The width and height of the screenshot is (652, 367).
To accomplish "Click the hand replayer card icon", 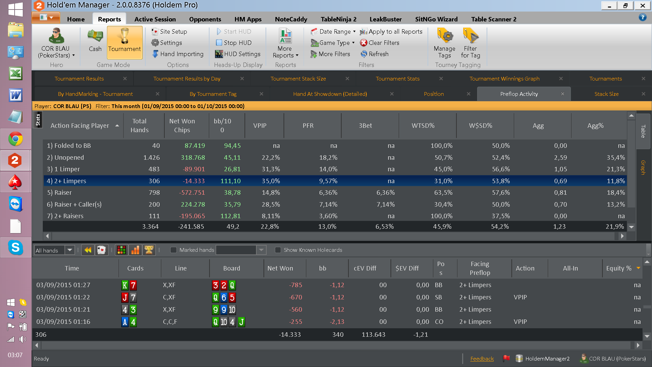I will click(x=102, y=250).
